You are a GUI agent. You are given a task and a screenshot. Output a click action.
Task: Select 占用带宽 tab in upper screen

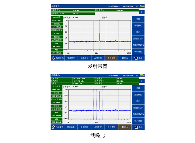click(98, 58)
